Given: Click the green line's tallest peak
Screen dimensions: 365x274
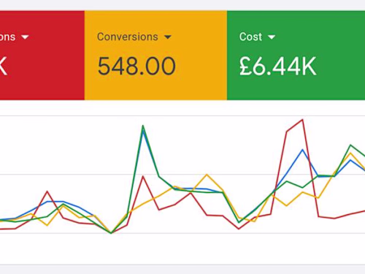Looking at the screenshot, I should pyautogui.click(x=143, y=126).
